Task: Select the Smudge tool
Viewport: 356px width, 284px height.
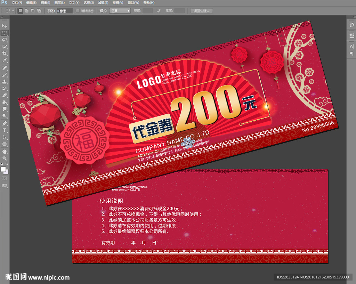Action: point(4,109)
